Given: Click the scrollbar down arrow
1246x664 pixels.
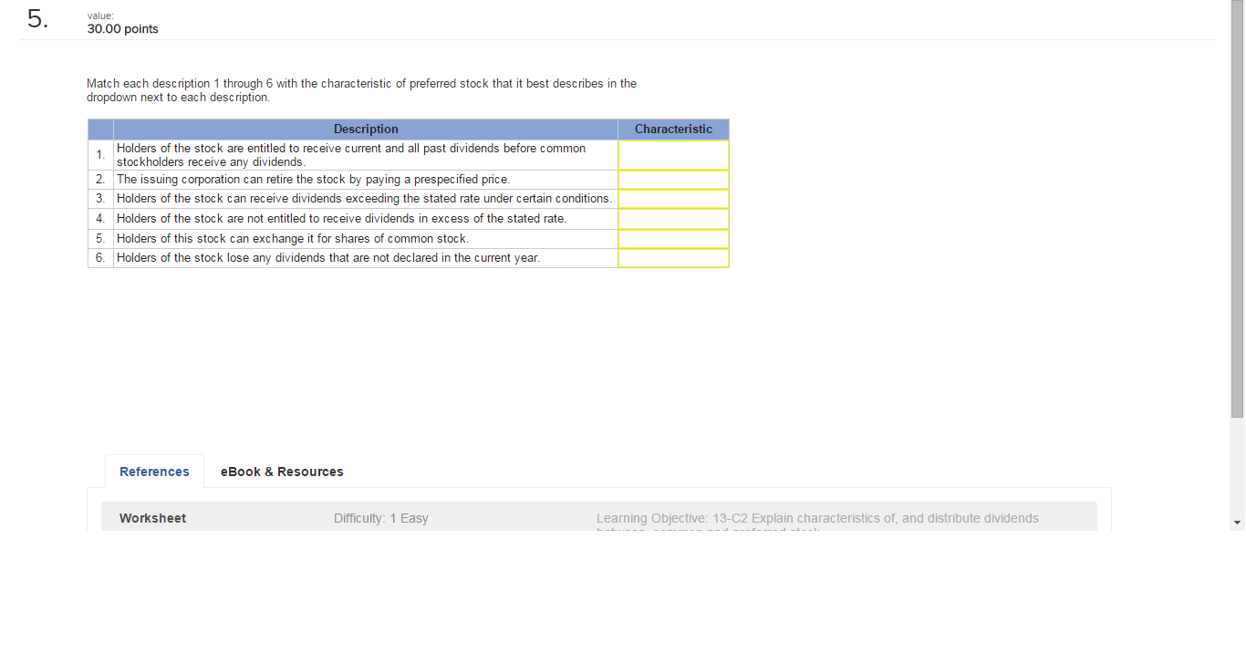Looking at the screenshot, I should click(1237, 523).
